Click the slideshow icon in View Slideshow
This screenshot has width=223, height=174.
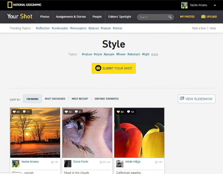point(182,99)
